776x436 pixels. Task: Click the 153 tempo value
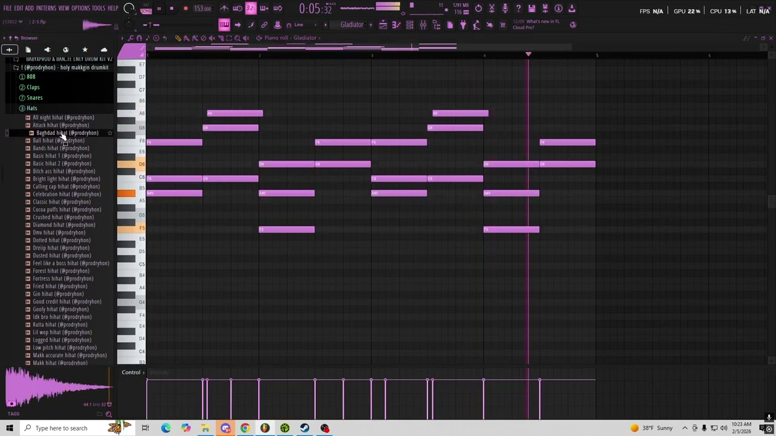[202, 8]
